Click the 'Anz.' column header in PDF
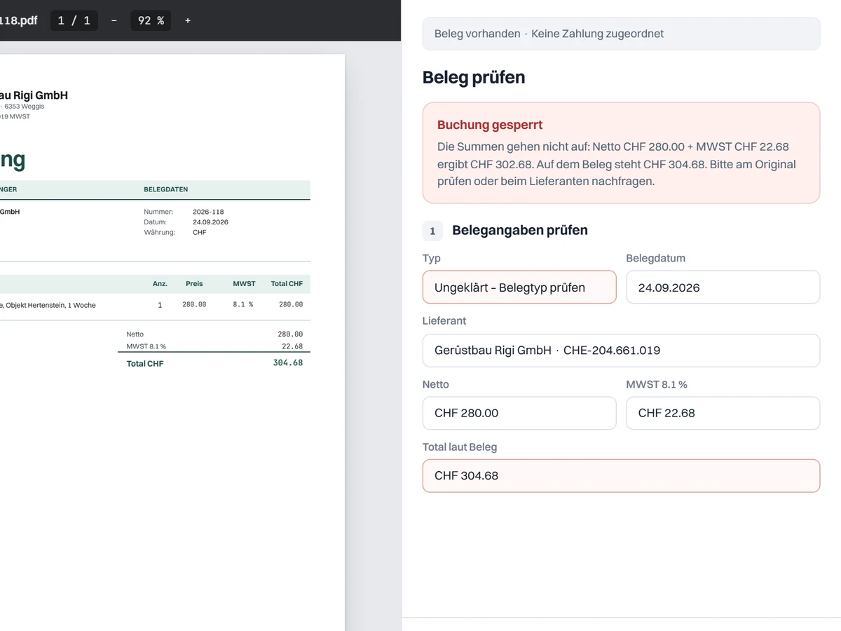 coord(160,284)
